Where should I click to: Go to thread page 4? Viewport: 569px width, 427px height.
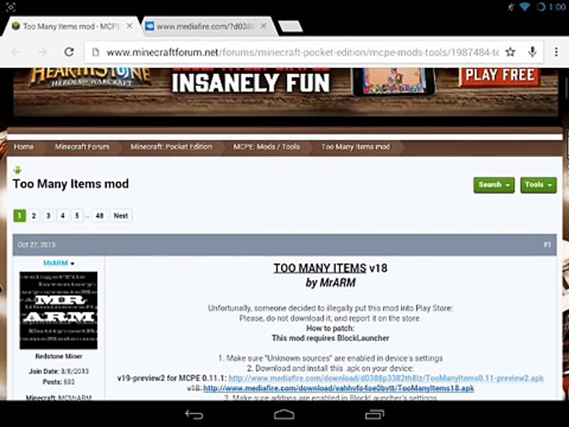(x=62, y=216)
